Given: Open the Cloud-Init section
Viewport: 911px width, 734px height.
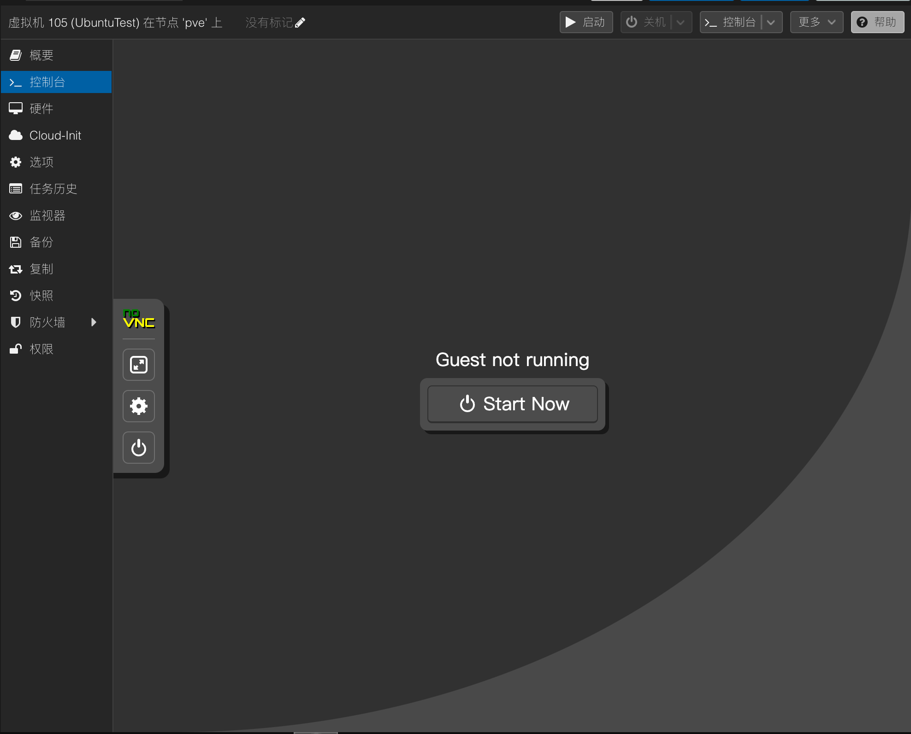Looking at the screenshot, I should pos(55,135).
